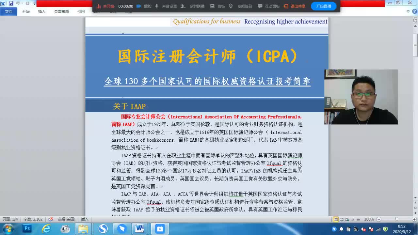This screenshot has height=235, width=418.
Task: Select Print Layout view icon
Action: [336, 219]
